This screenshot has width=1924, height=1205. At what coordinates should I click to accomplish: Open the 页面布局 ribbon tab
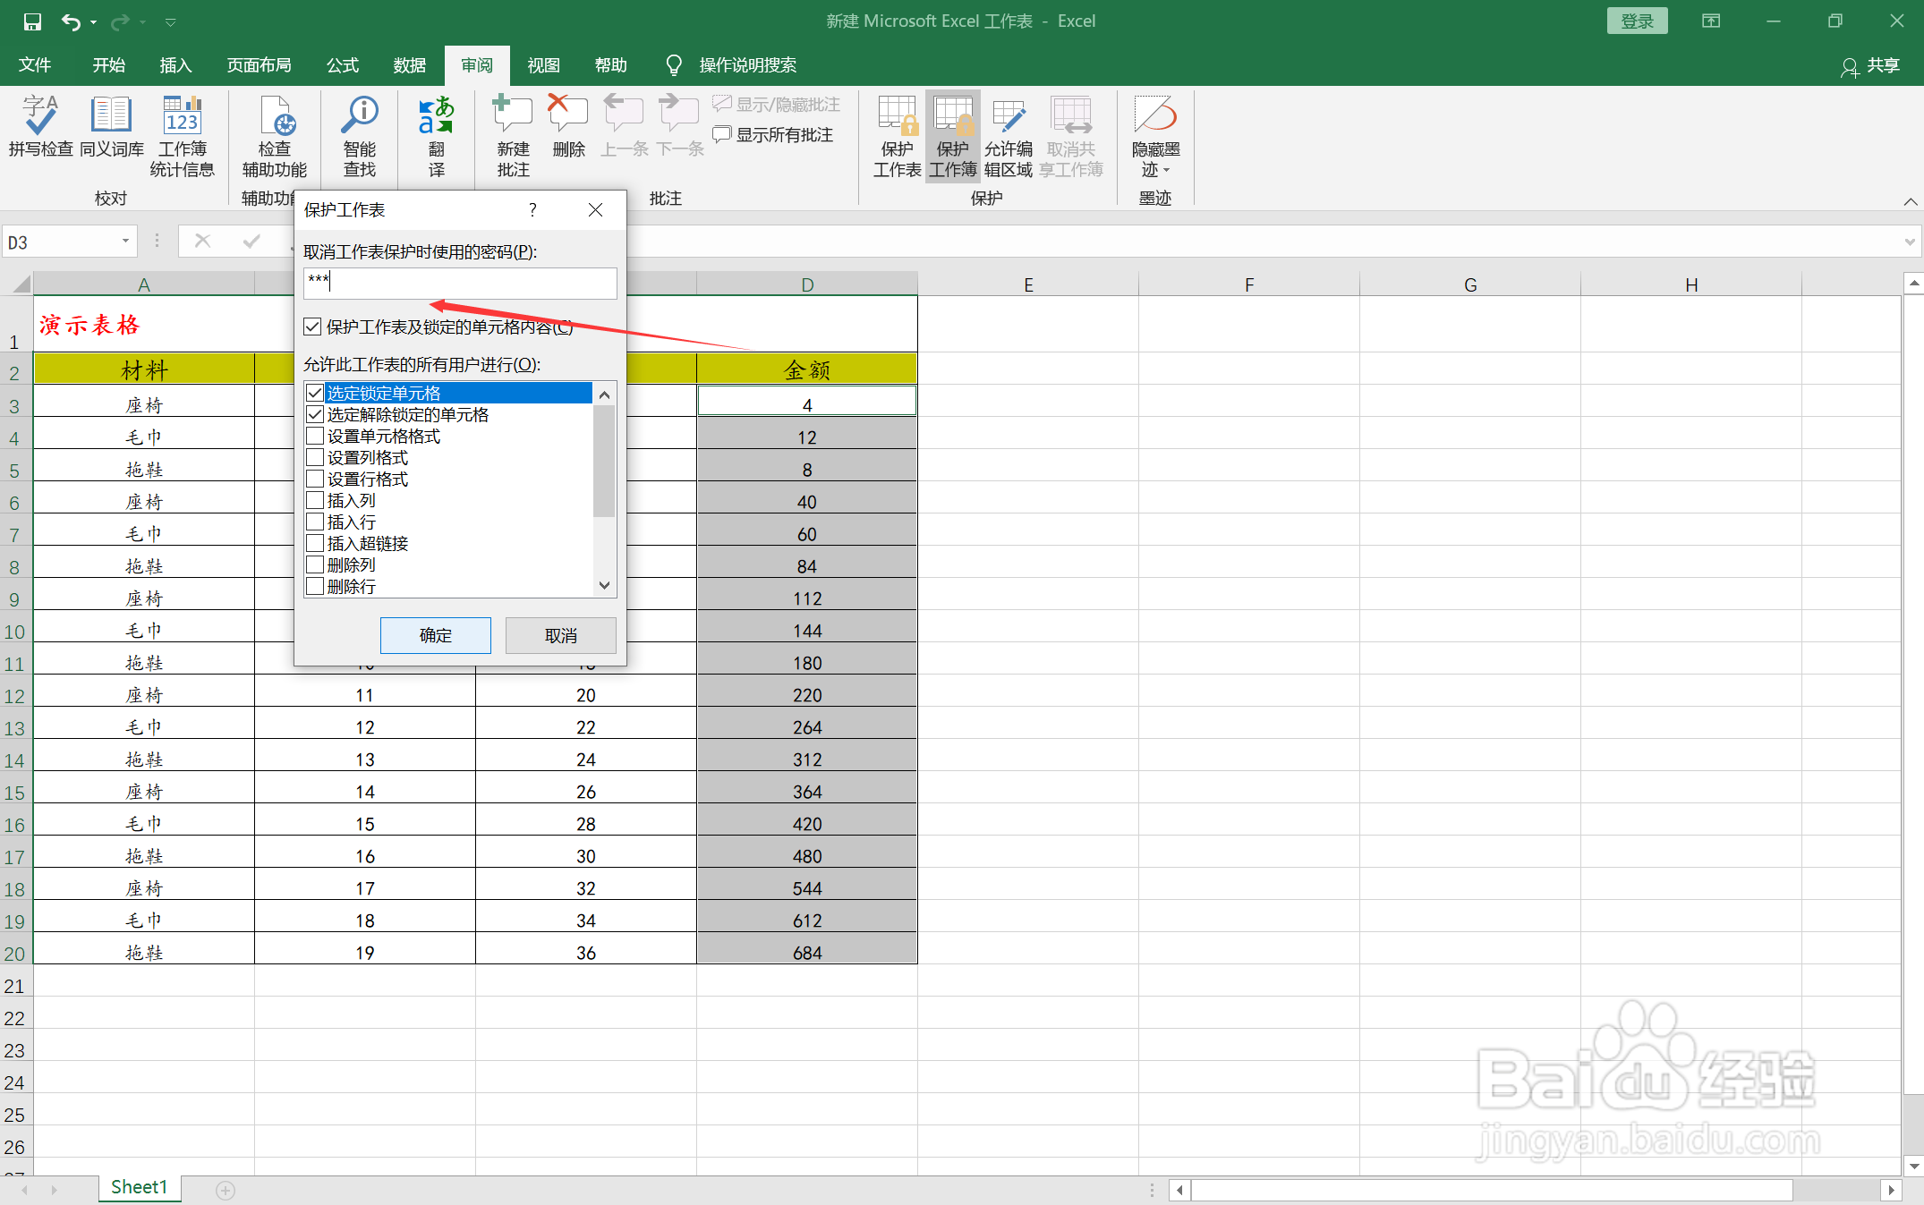259,65
